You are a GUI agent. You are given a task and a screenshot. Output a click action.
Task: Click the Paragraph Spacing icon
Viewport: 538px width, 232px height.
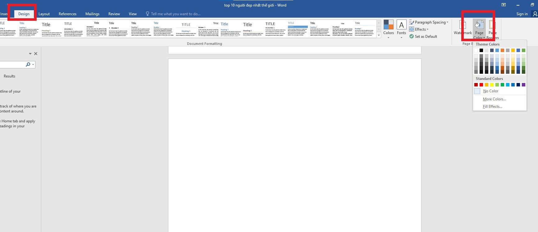(x=412, y=22)
